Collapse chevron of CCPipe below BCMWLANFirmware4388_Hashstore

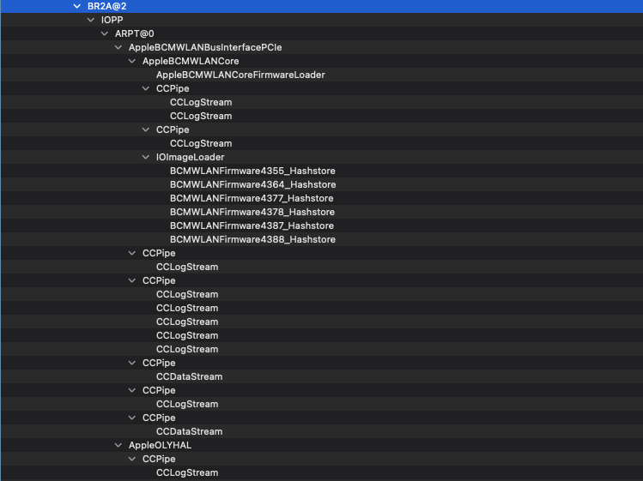[x=132, y=253]
